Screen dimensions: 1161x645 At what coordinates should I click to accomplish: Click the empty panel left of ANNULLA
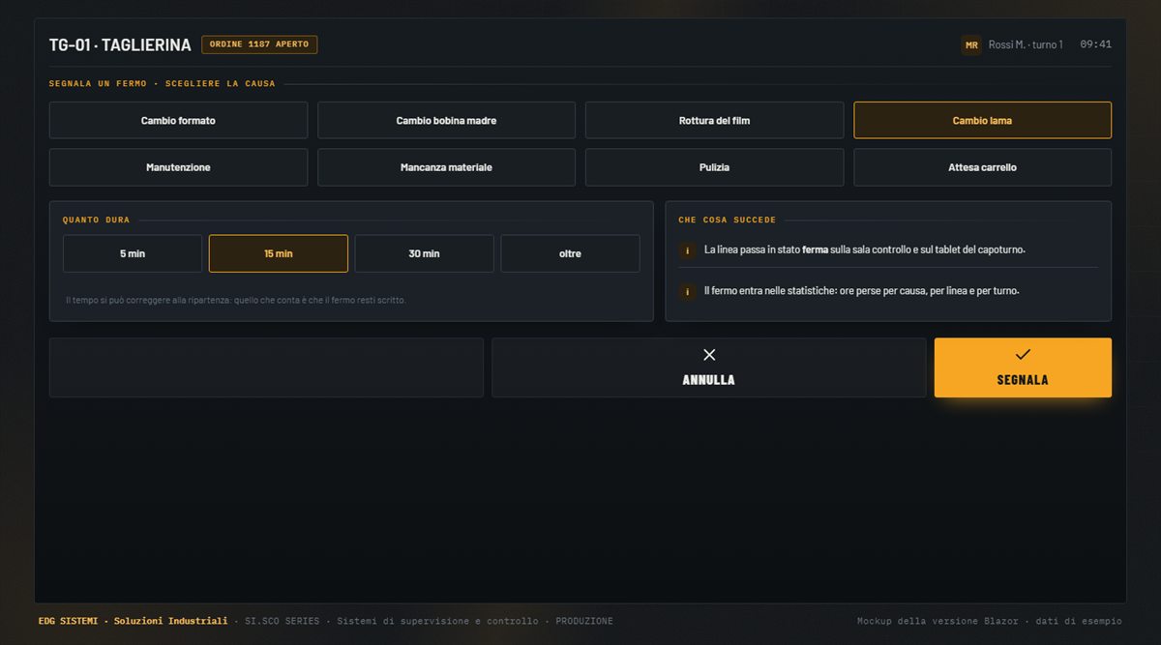[266, 367]
